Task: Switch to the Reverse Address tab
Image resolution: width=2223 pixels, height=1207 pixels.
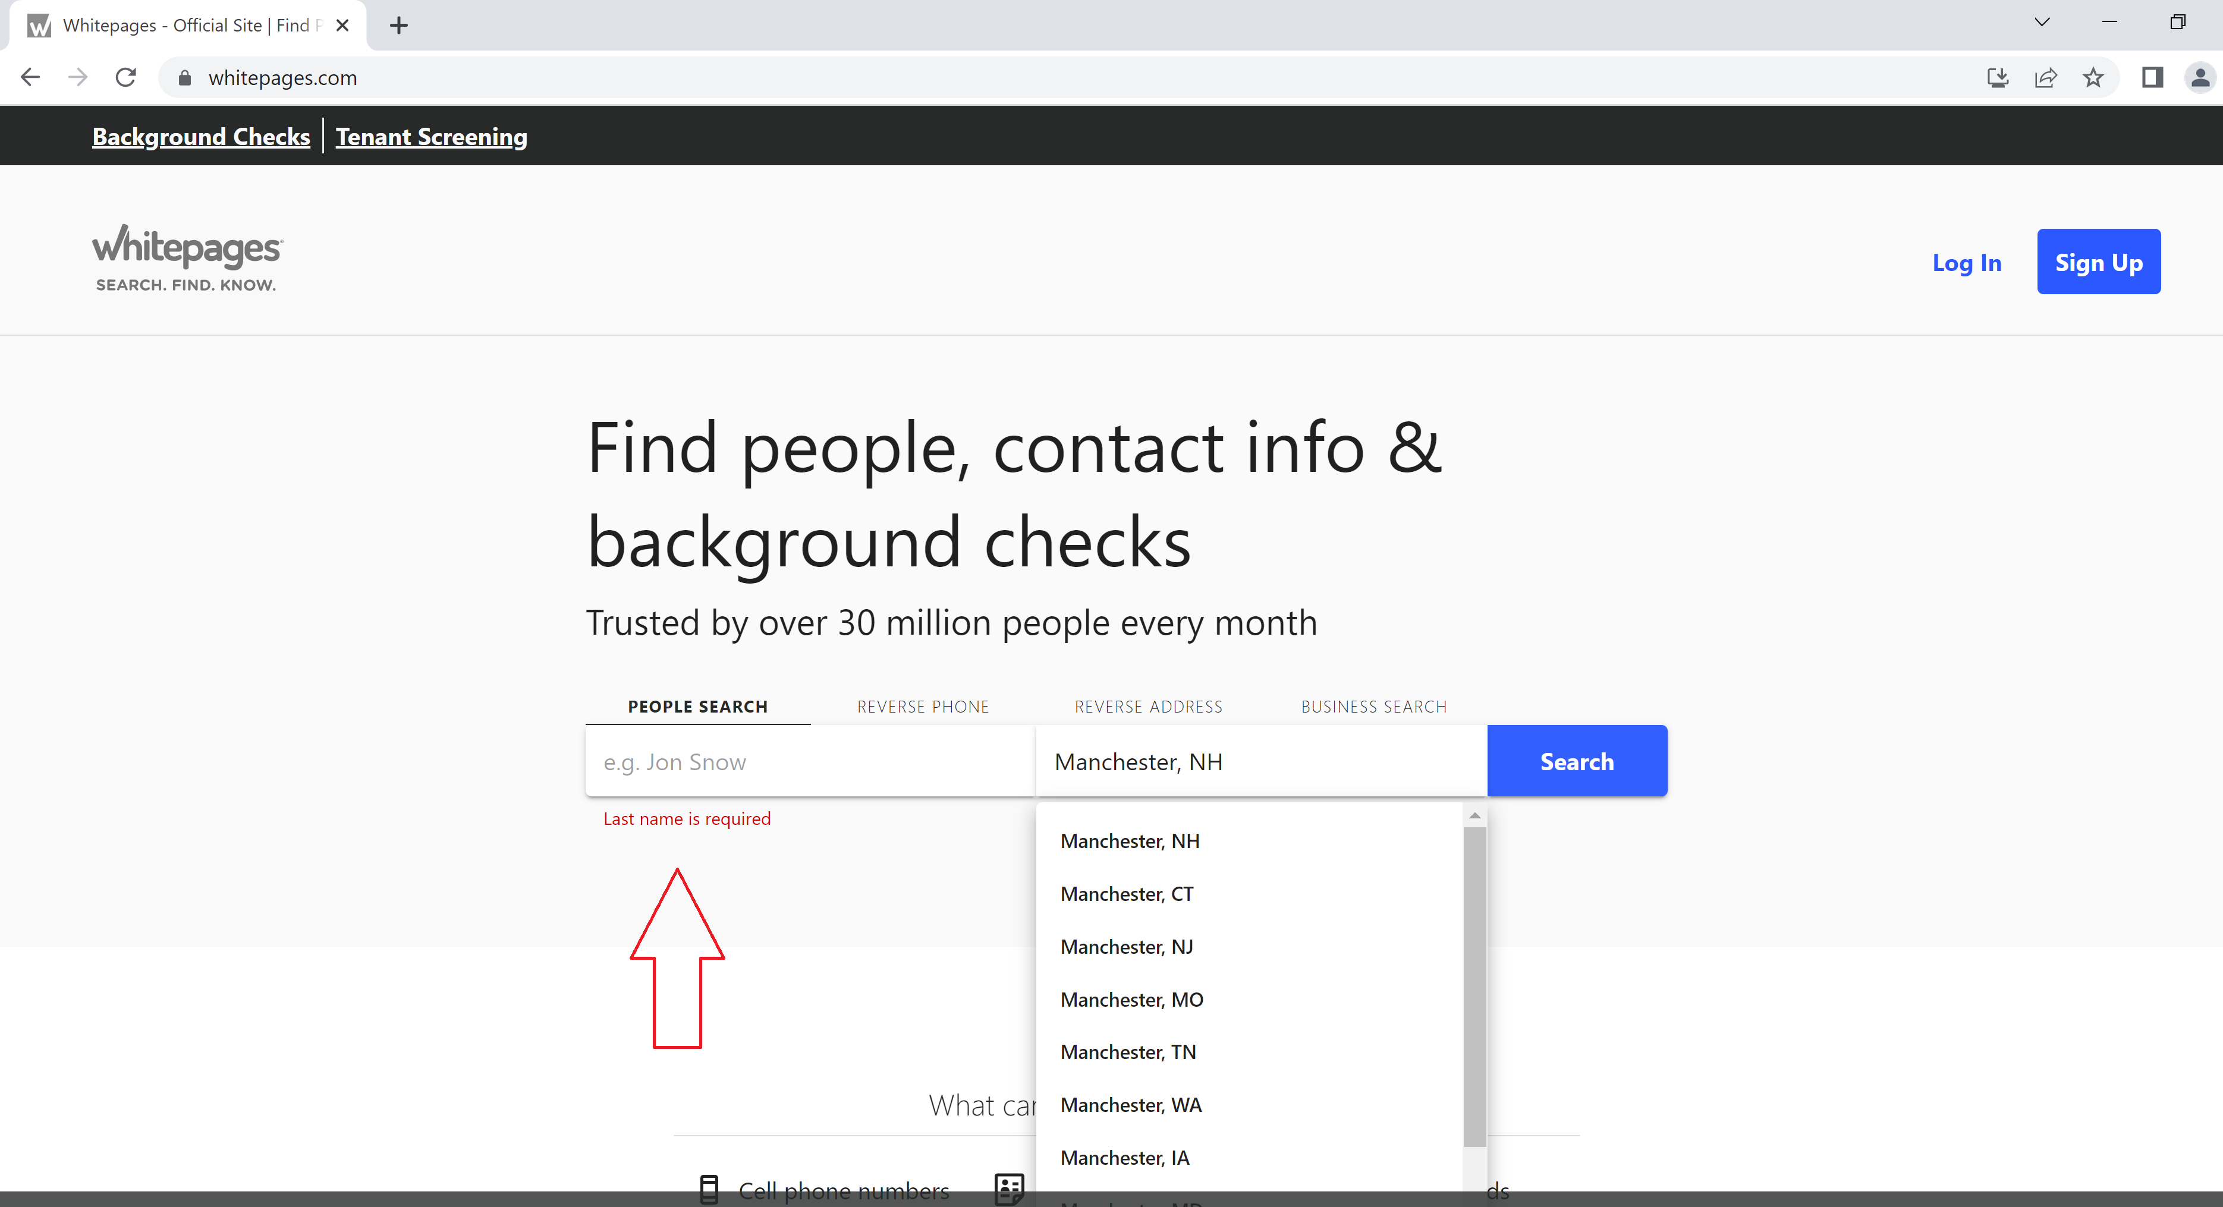Action: [x=1149, y=707]
